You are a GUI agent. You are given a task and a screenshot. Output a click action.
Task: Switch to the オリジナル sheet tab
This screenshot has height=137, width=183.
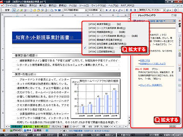click(x=56, y=127)
